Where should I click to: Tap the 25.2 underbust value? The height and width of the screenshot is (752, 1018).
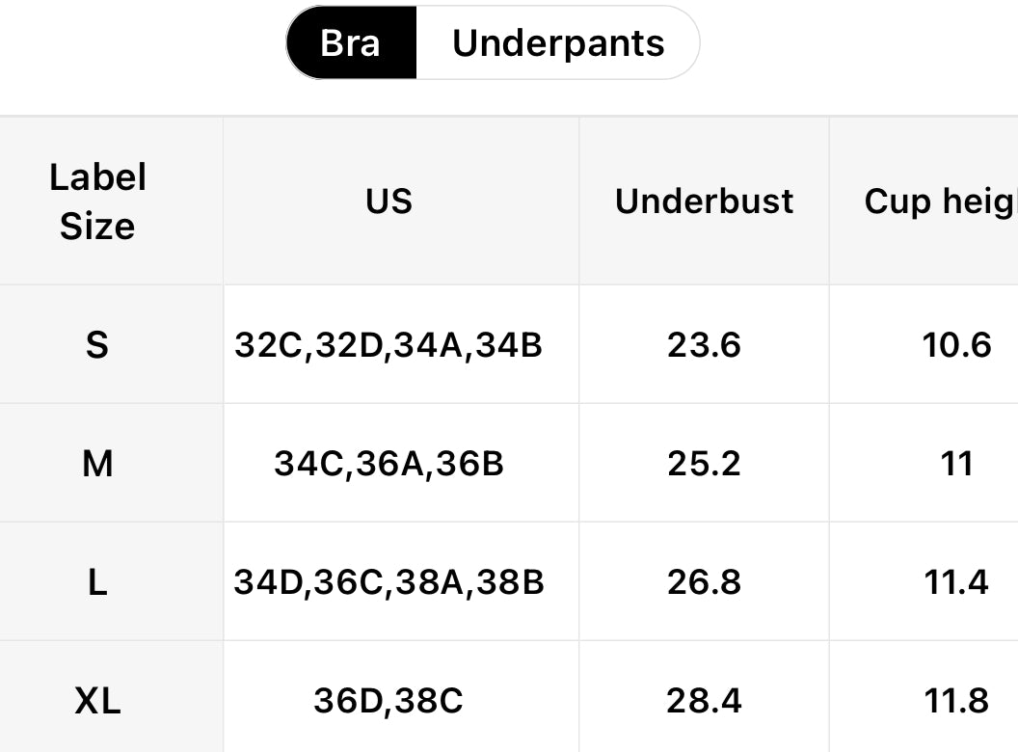pos(704,464)
